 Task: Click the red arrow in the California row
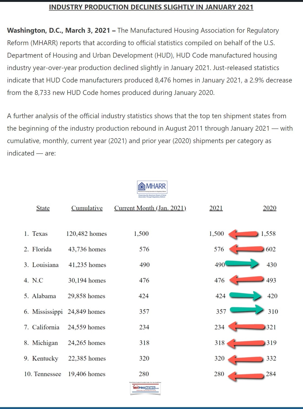click(247, 327)
